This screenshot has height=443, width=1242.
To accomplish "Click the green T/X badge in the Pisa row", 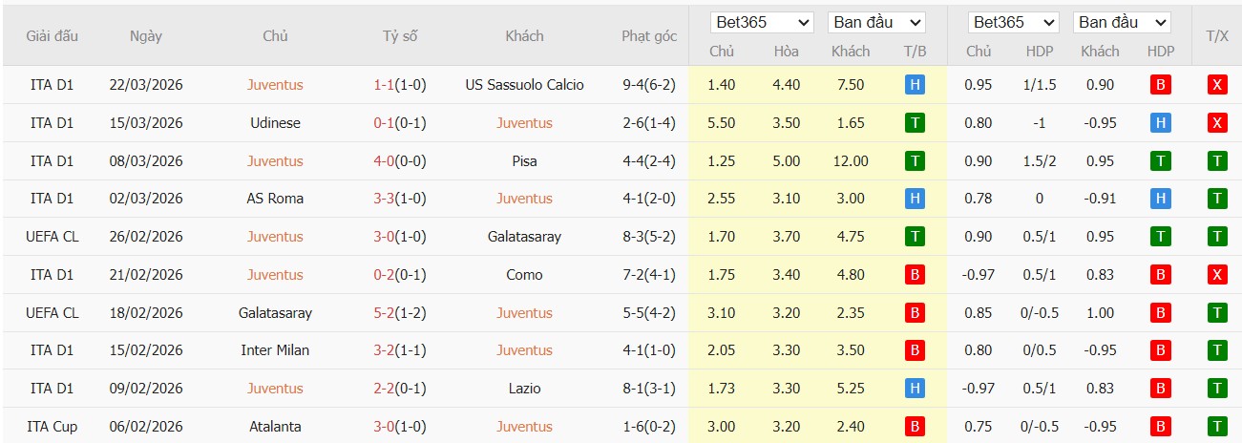I will tap(1216, 161).
